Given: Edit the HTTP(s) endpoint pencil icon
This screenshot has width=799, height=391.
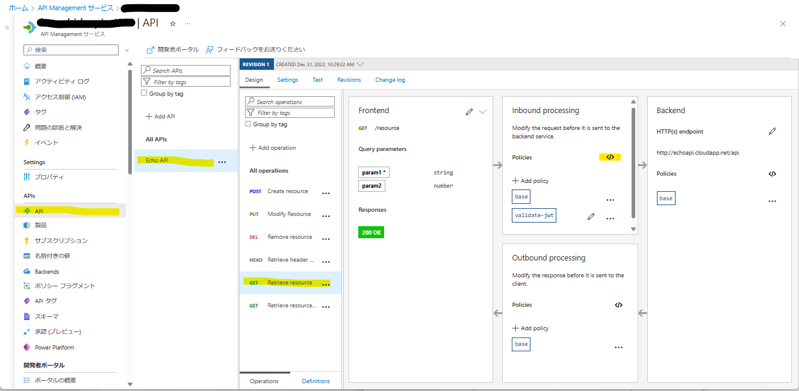Looking at the screenshot, I should point(772,131).
